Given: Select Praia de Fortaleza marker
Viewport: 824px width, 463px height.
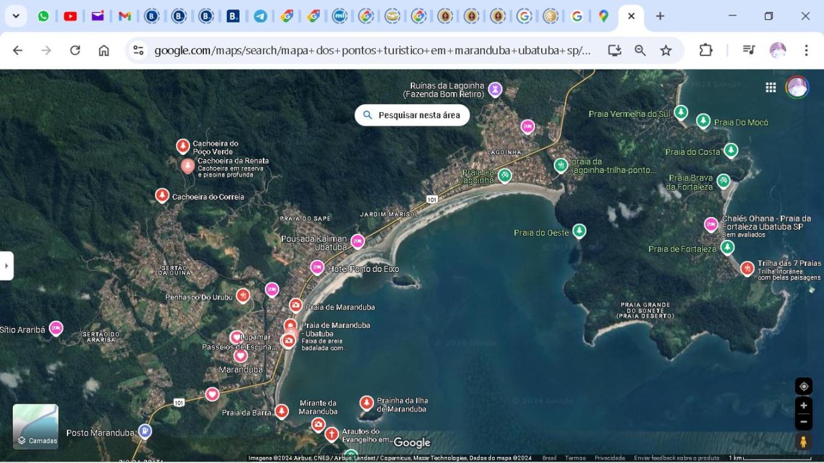Looking at the screenshot, I should [727, 247].
